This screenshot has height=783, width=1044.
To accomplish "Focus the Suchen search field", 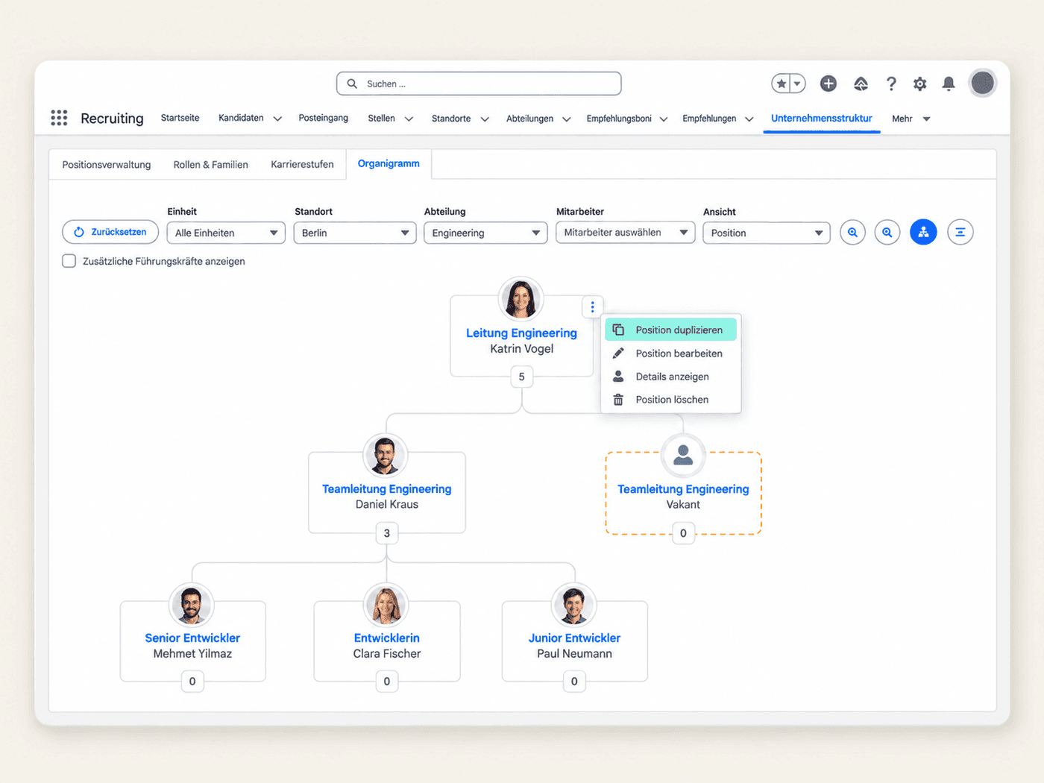I will (479, 84).
